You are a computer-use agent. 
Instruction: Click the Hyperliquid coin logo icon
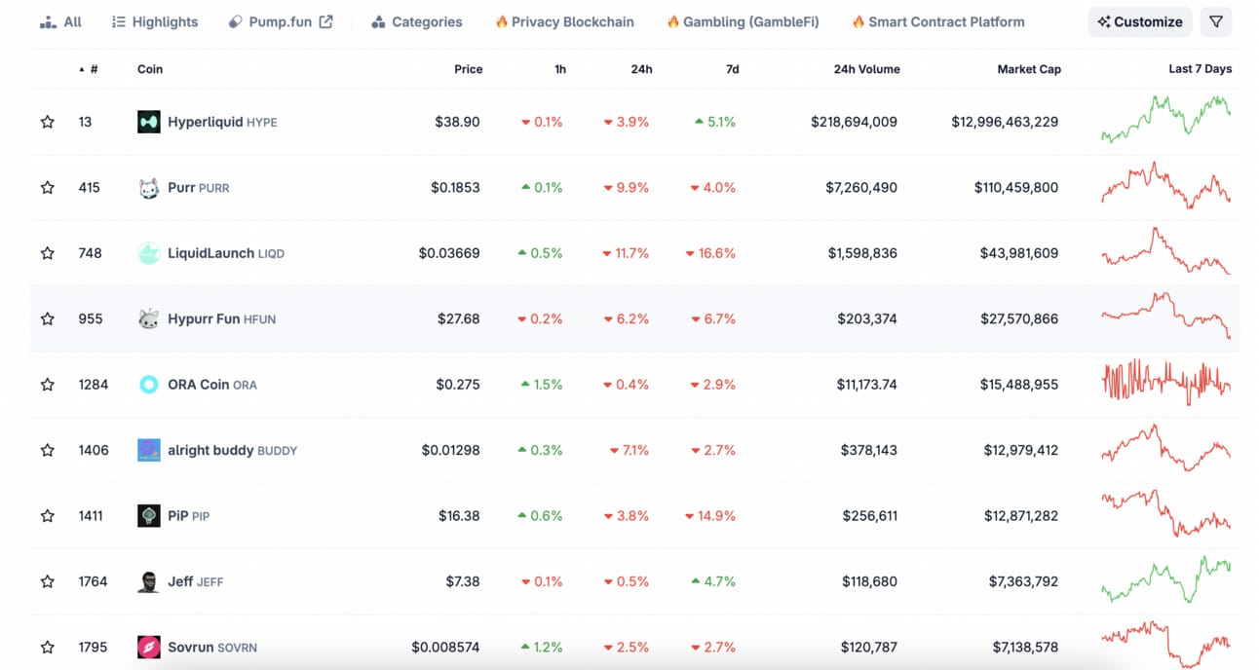point(148,122)
